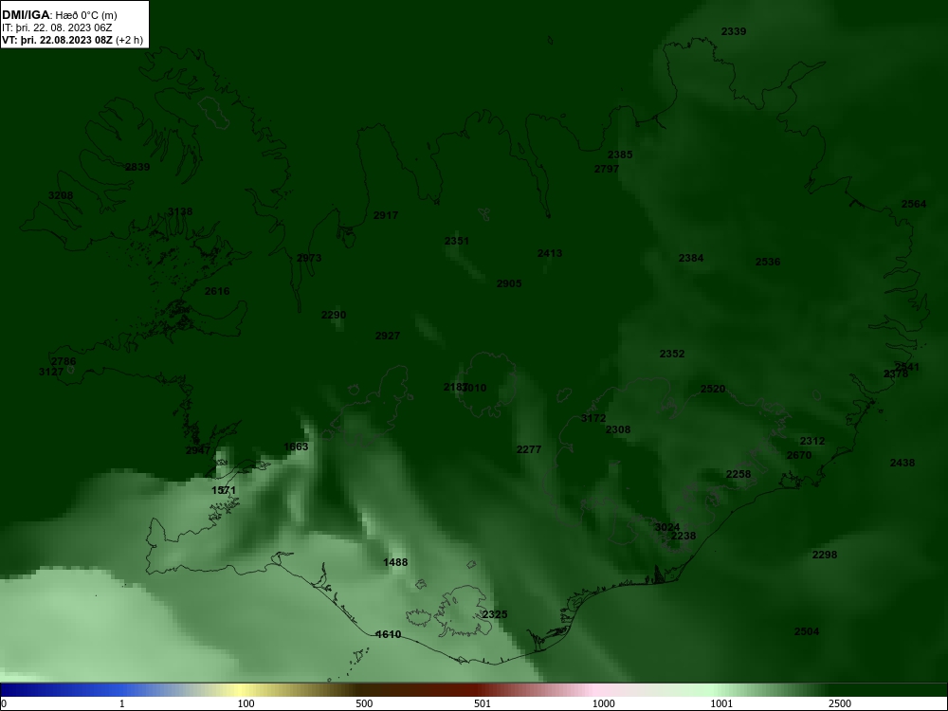
Task: Click the 2277 value
Action: click(529, 449)
